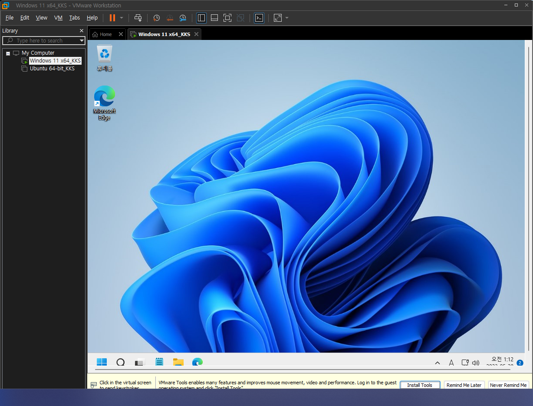The image size is (533, 406).
Task: Select the Microsoft Edge desktop shortcut
Action: point(105,103)
